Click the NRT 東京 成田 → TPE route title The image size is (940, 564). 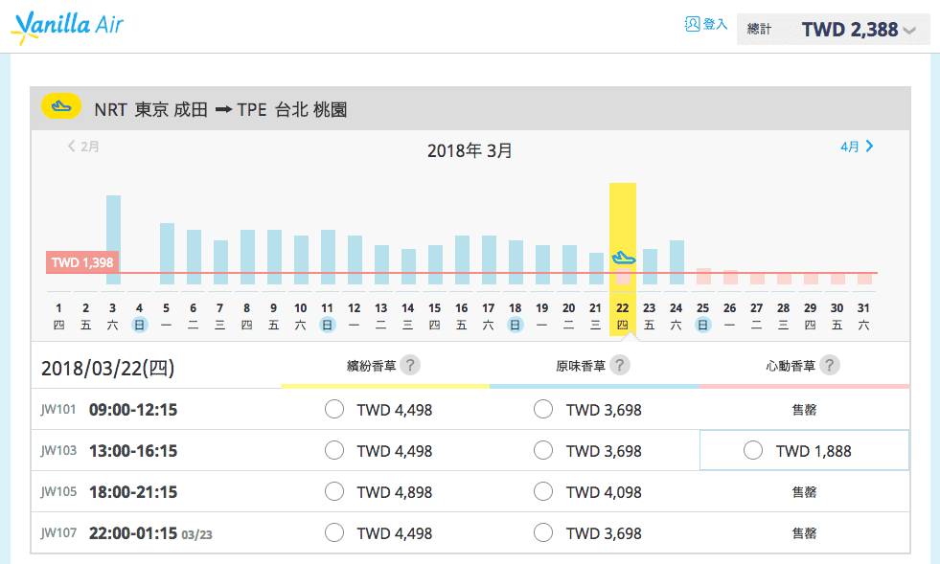220,110
